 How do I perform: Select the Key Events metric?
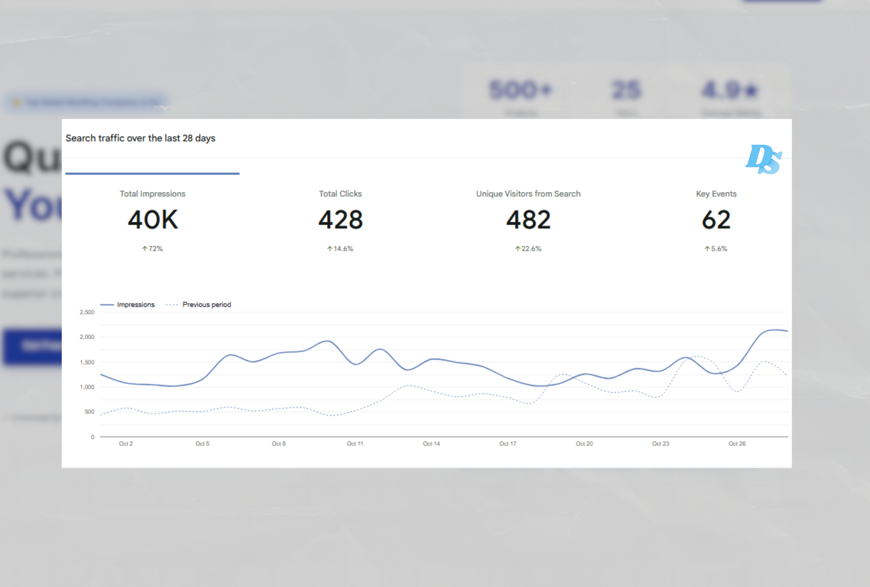pyautogui.click(x=716, y=194)
